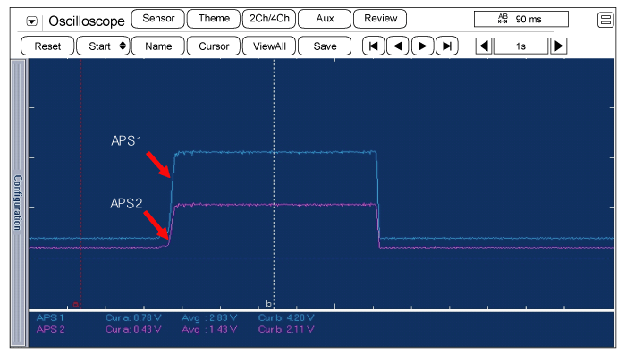Jump to first record with skip-back icon
Screen dimensions: 626x355
[373, 46]
